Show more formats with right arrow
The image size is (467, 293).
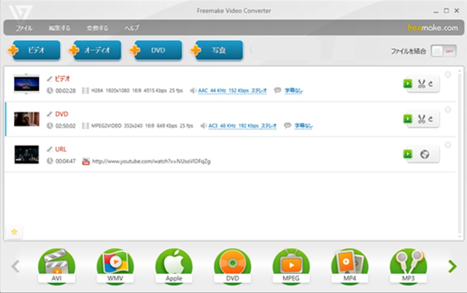point(452,266)
